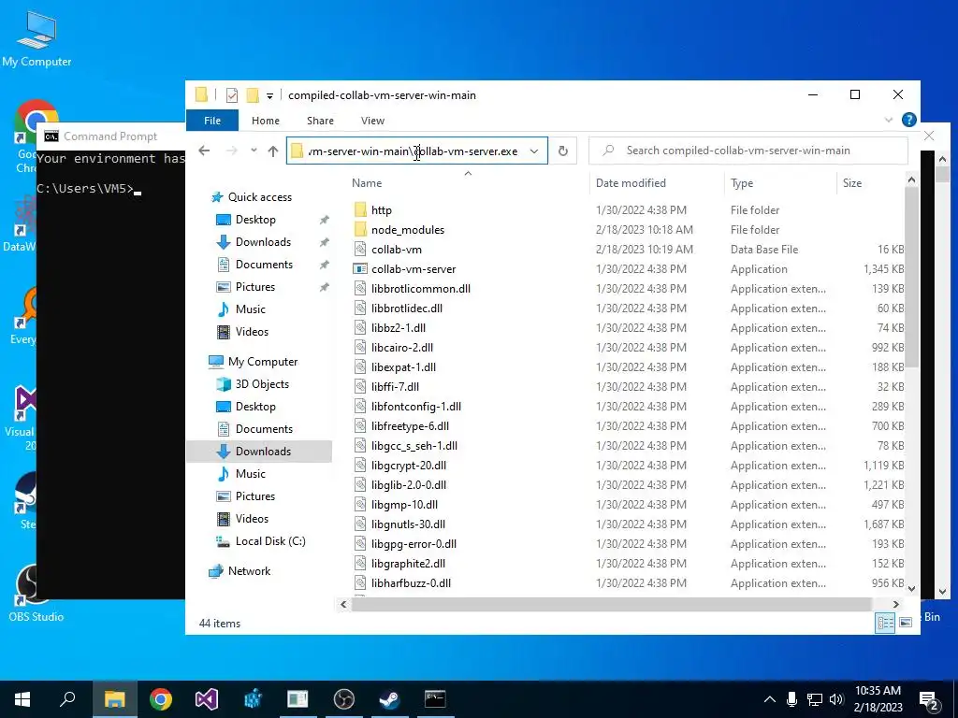Open File Explorer help question mark
Screen dimensions: 958x718
[908, 121]
